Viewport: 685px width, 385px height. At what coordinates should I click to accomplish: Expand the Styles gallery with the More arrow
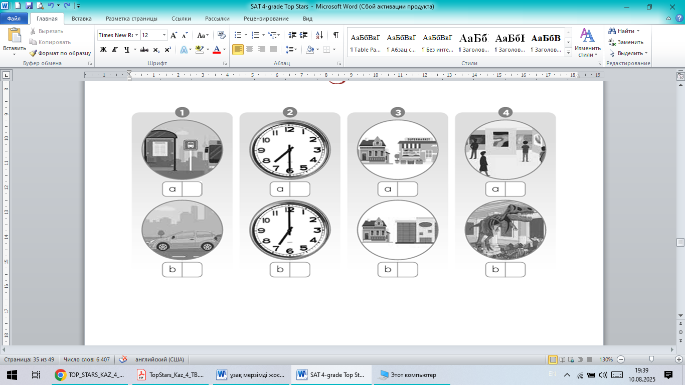568,52
